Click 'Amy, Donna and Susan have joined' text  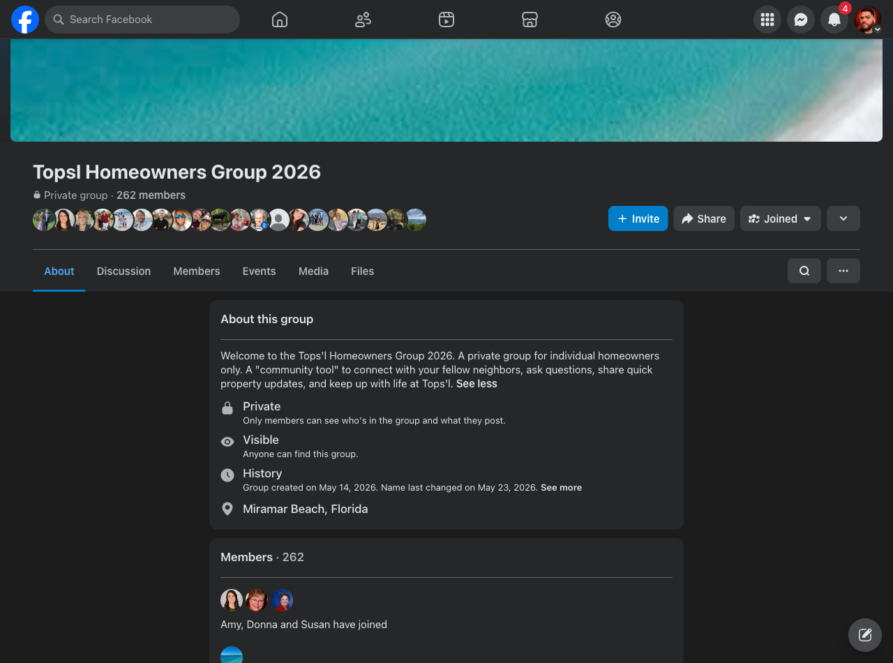(303, 625)
